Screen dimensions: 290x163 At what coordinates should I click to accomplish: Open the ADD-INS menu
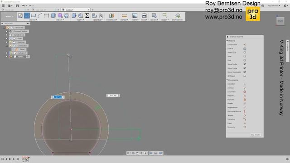(154, 20)
